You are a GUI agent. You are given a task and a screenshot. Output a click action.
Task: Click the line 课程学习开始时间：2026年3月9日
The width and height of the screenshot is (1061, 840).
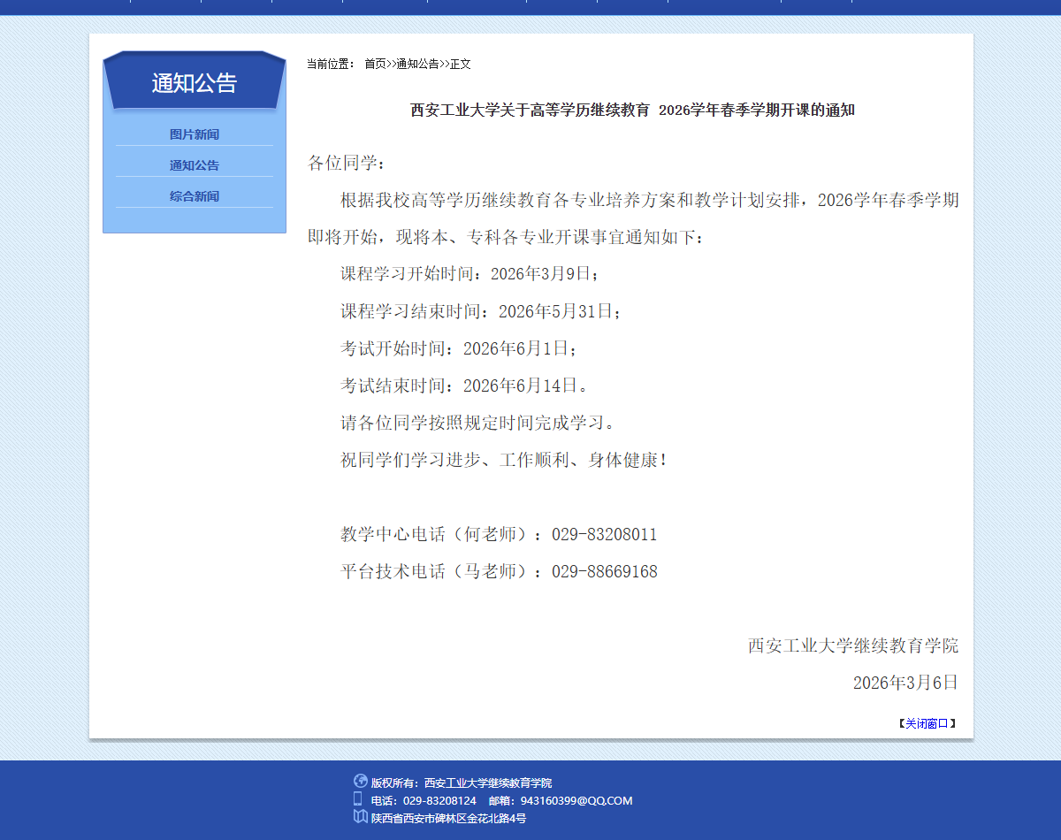pos(470,274)
